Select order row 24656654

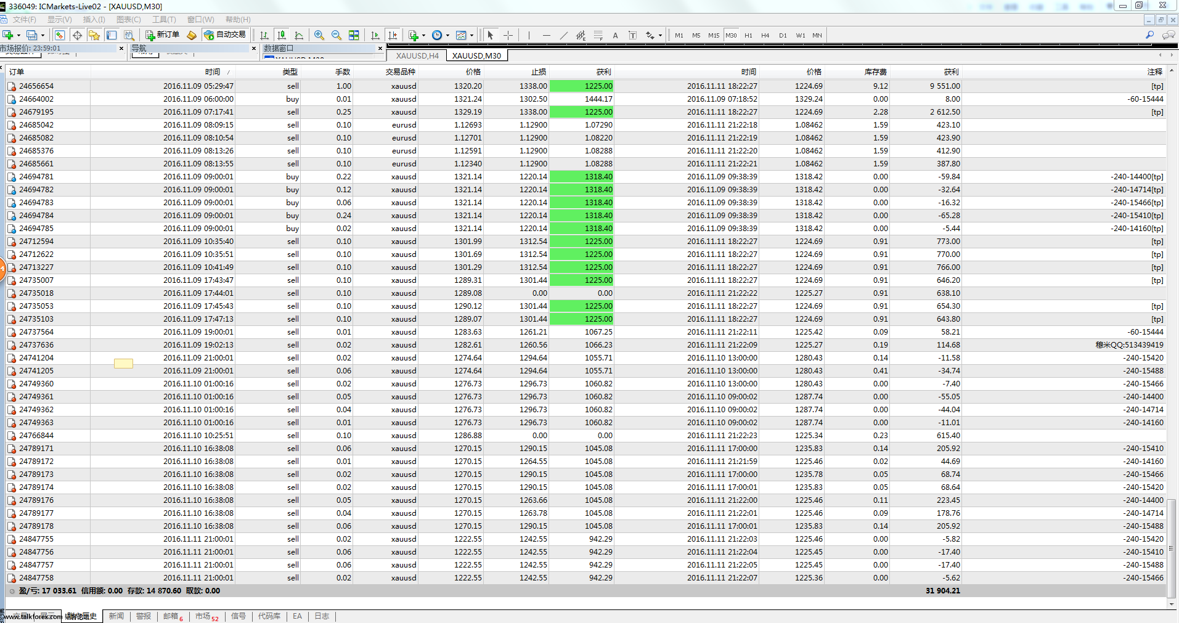click(x=585, y=86)
